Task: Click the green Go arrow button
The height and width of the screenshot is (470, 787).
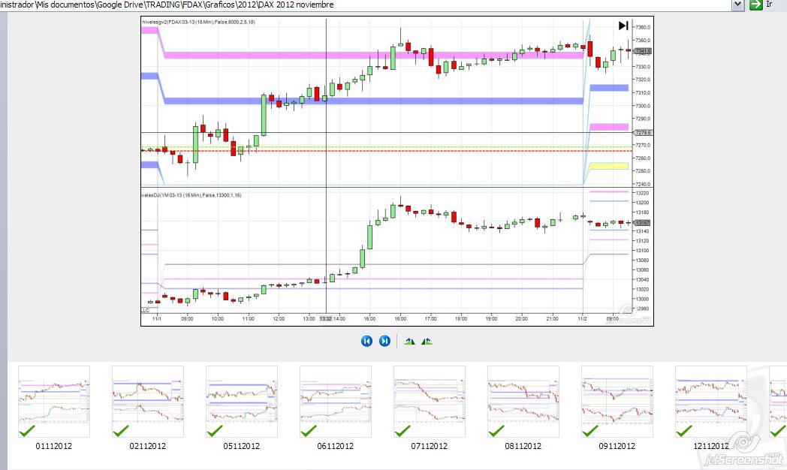Action: click(756, 5)
